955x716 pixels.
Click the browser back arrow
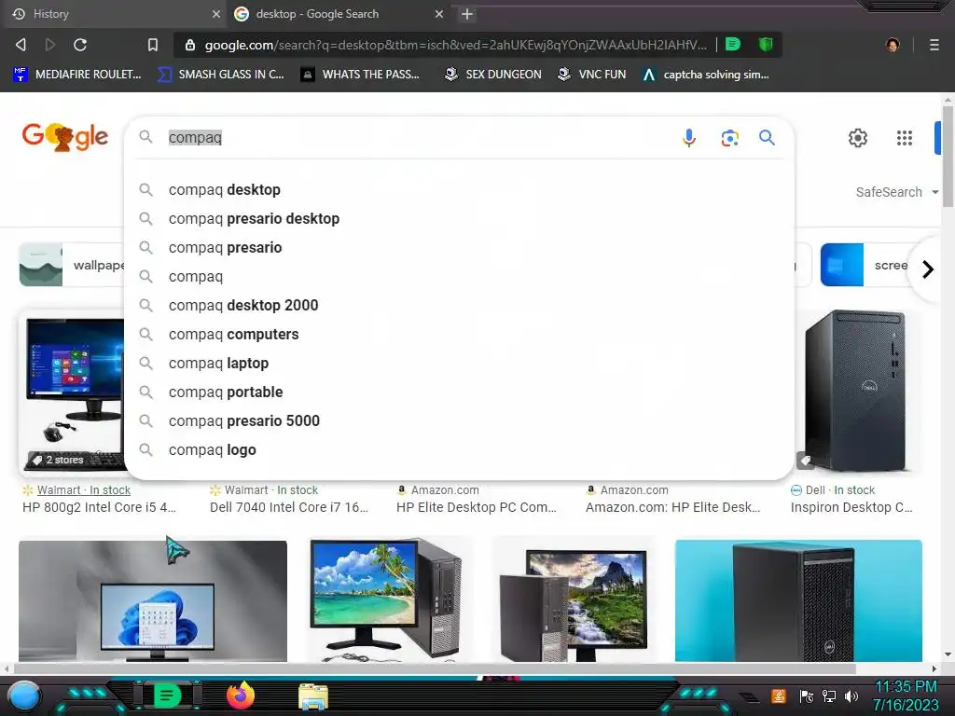coord(21,45)
